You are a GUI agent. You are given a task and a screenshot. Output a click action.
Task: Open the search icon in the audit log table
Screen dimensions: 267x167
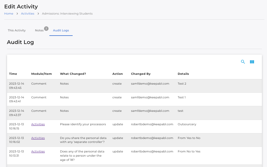[243, 62]
